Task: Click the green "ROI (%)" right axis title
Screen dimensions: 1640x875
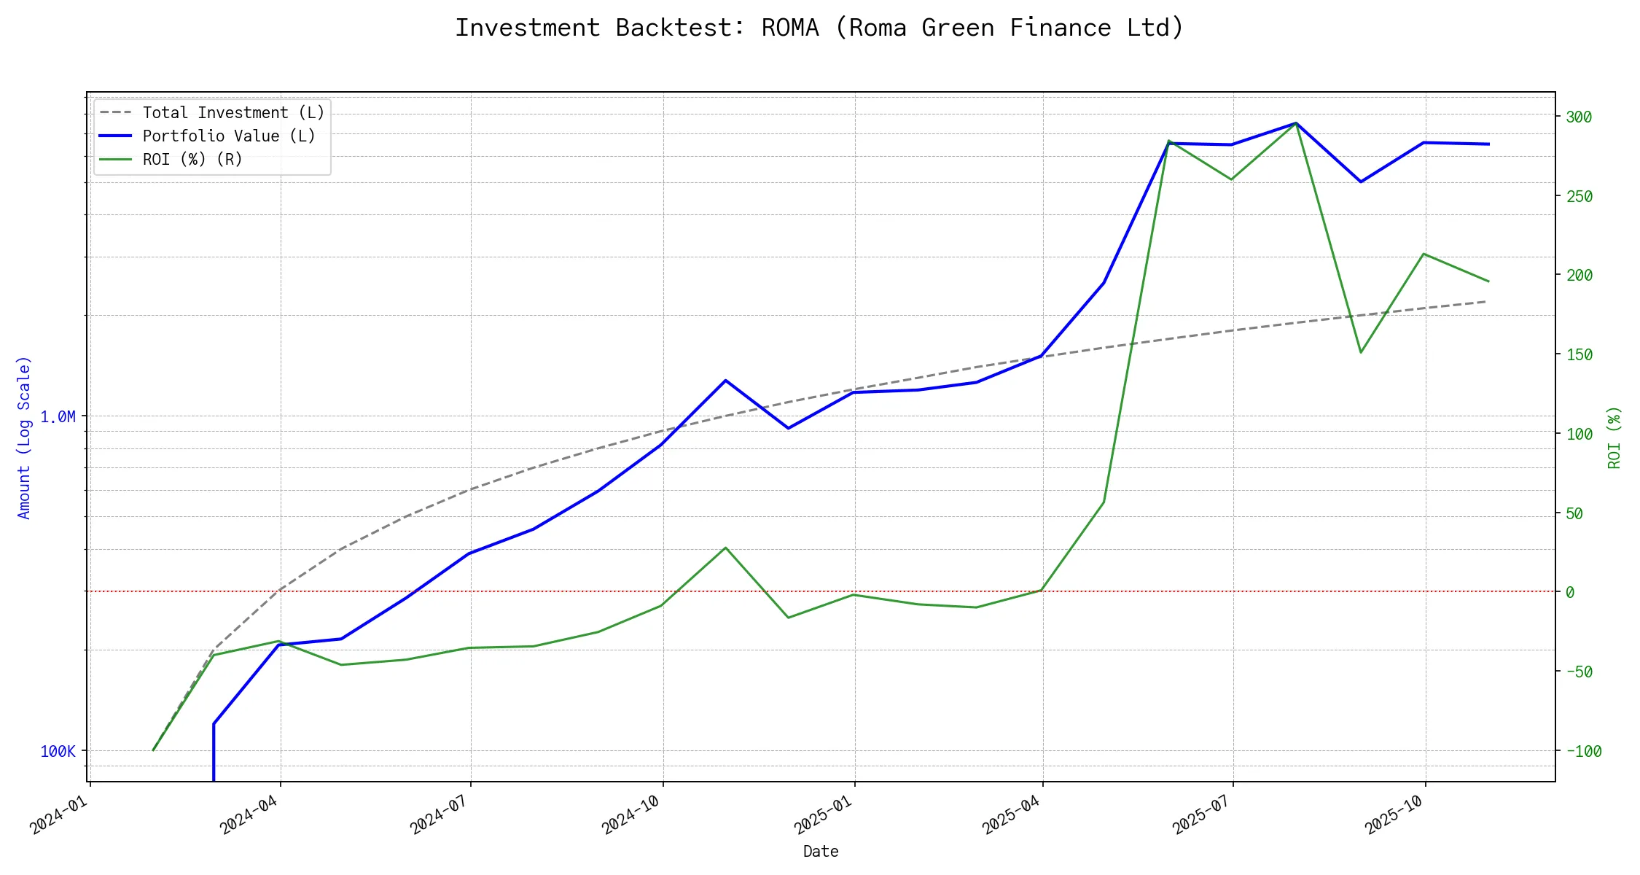Action: coord(1614,437)
